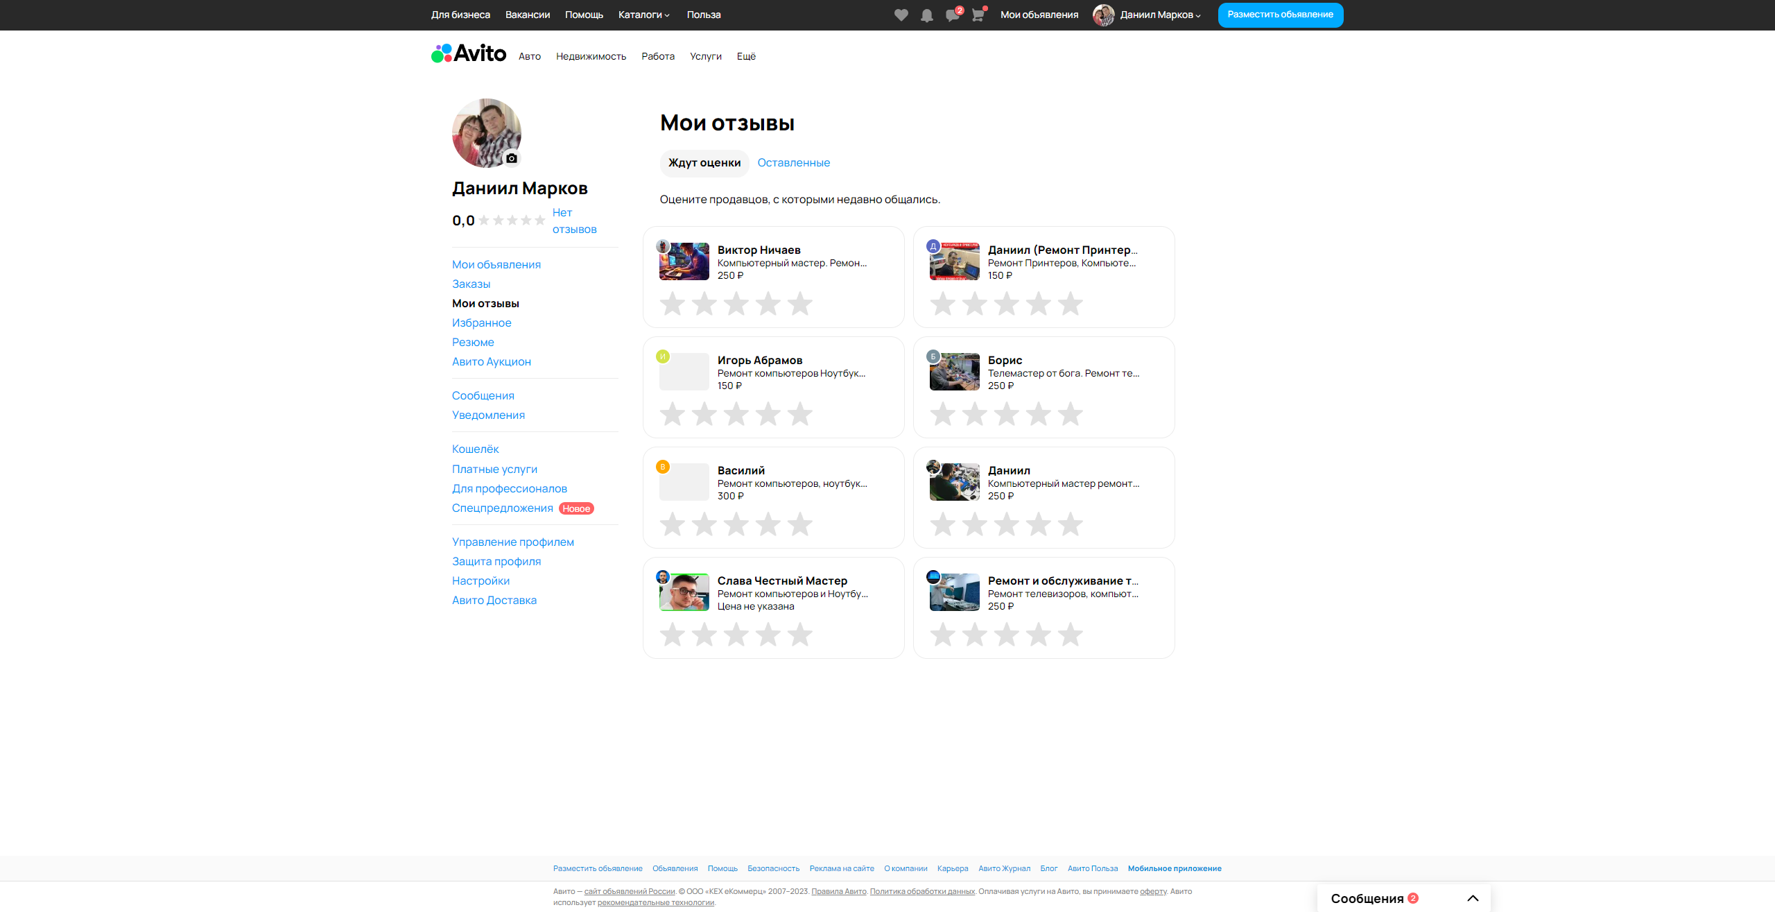Go to Спецпредложения sidebar link

(502, 508)
